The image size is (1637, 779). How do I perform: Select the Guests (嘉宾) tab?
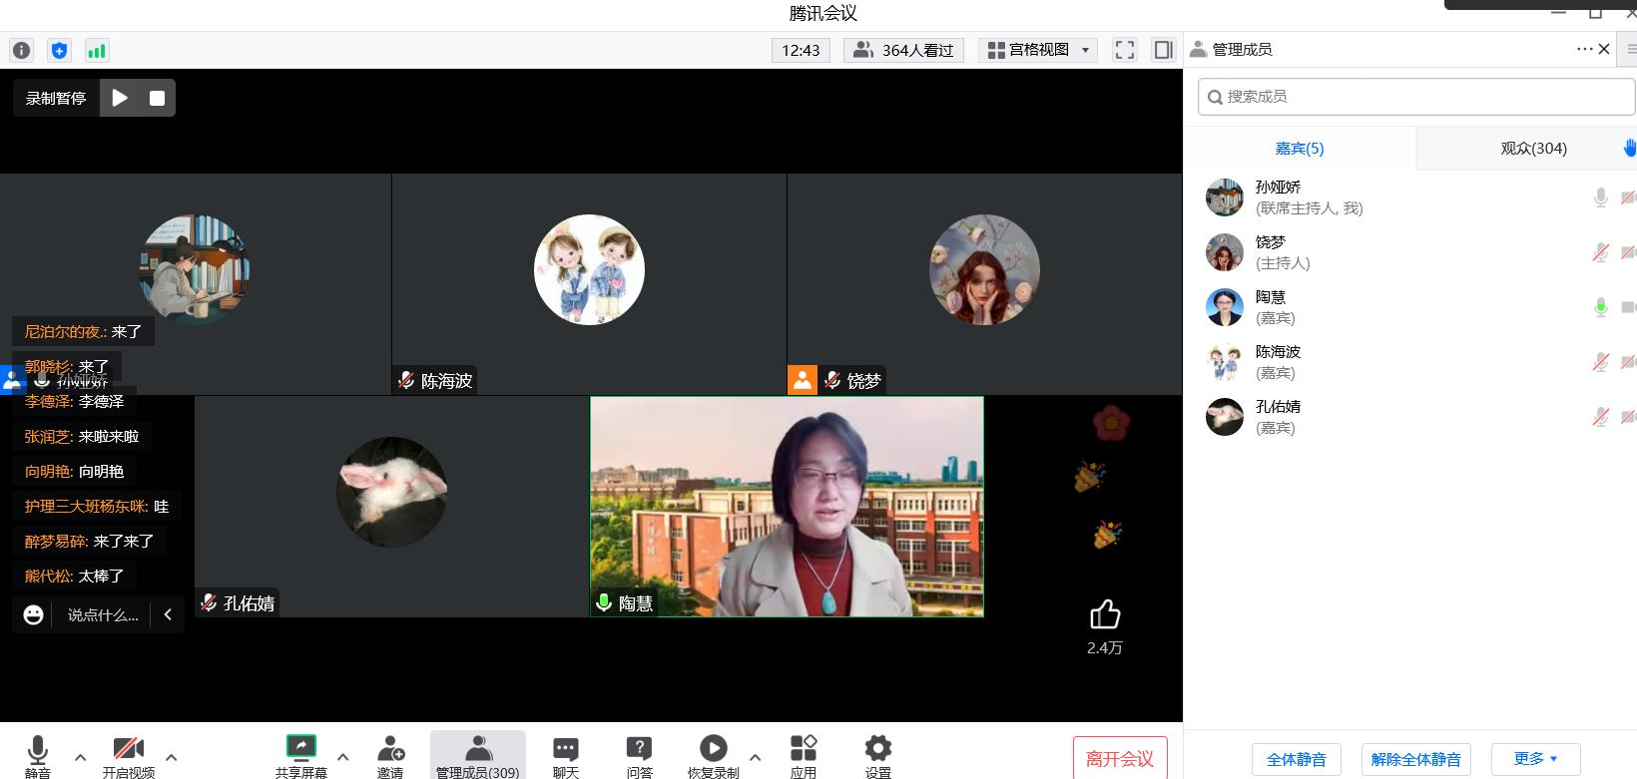point(1299,149)
